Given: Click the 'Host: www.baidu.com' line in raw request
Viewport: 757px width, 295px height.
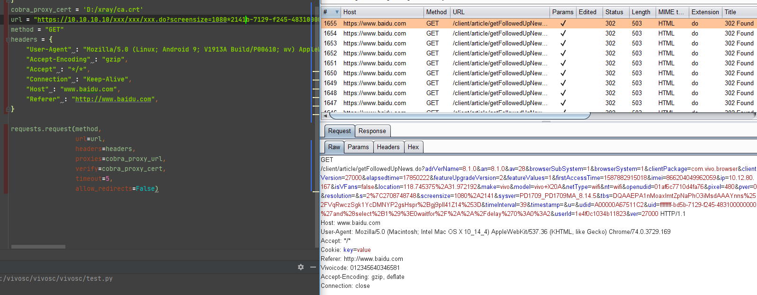Looking at the screenshot, I should click(x=351, y=223).
